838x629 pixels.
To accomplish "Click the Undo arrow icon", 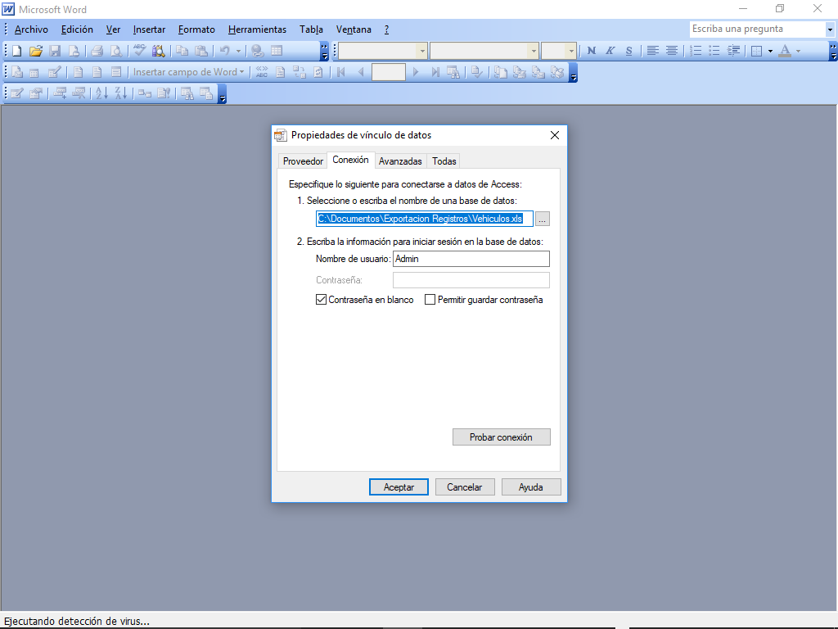I will 225,51.
